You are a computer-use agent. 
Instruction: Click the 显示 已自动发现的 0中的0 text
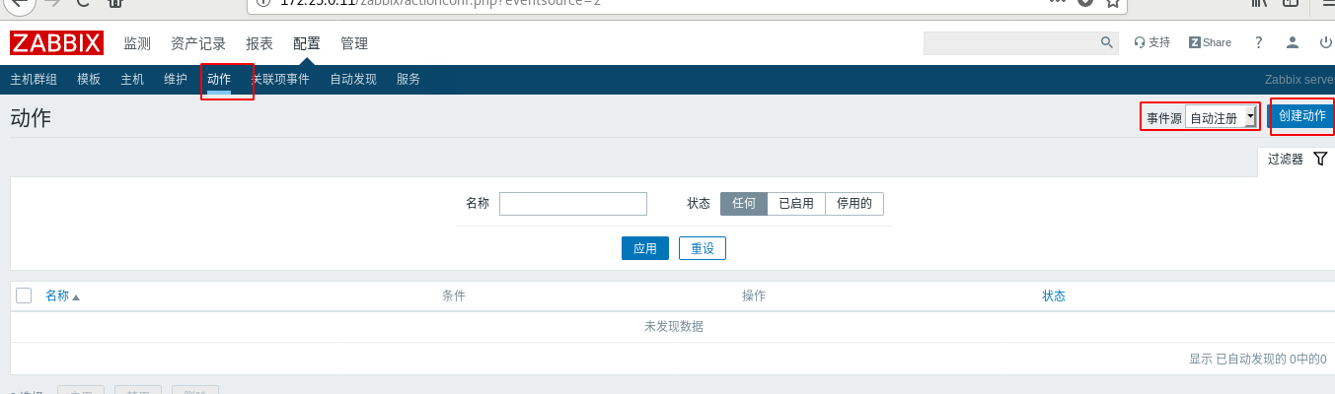tap(1257, 359)
